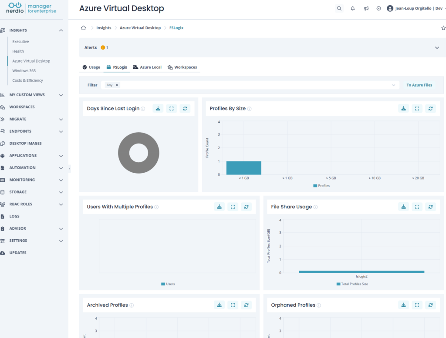Open the Updates sidebar item
Screen dimensions: 446x338
point(17,253)
